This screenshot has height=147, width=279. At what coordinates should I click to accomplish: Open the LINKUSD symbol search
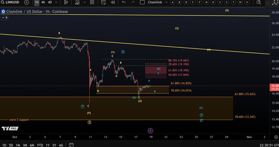pos(12,2)
